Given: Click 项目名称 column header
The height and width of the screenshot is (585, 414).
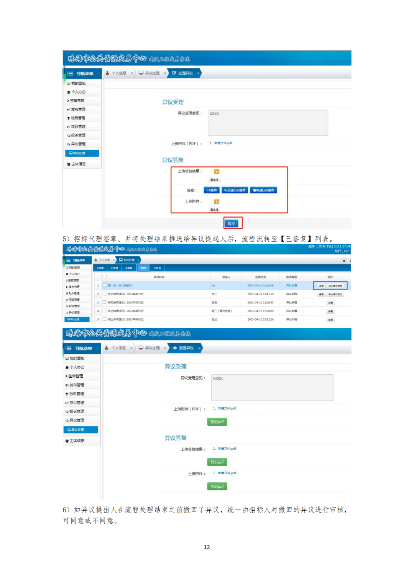Looking at the screenshot, I should click(159, 277).
